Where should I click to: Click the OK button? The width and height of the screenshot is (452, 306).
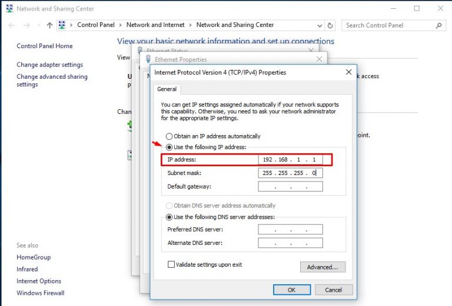[x=292, y=290]
